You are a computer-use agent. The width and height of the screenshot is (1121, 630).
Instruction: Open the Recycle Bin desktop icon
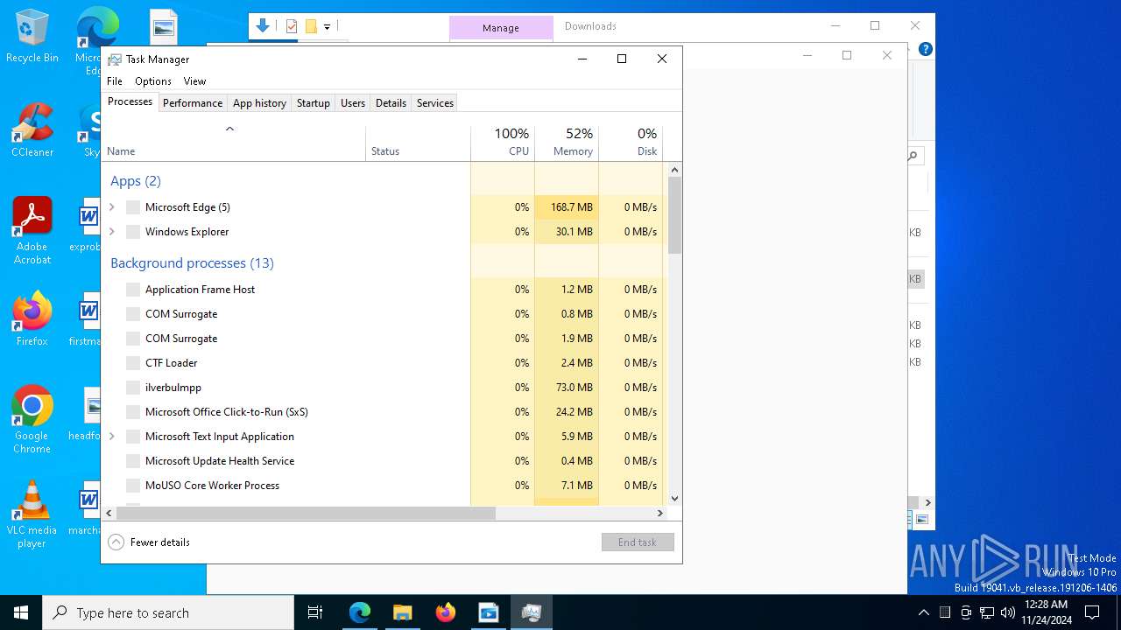coord(32,36)
